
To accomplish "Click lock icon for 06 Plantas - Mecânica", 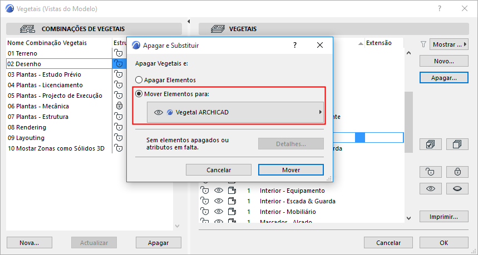I will pyautogui.click(x=119, y=106).
